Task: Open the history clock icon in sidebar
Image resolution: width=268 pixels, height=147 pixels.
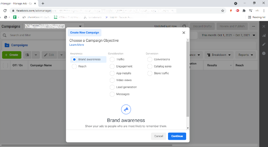Action: [264, 53]
